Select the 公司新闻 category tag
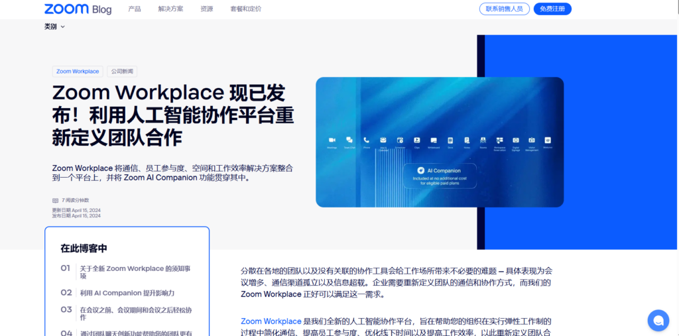This screenshot has height=336, width=679. (122, 72)
